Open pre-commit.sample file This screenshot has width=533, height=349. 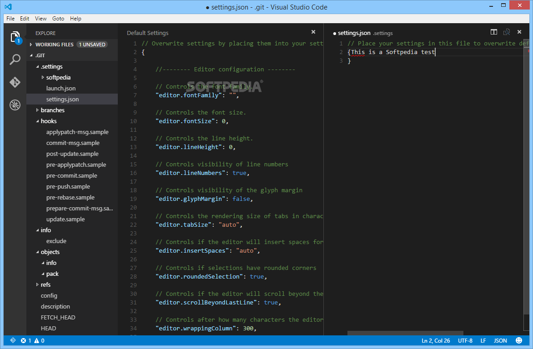[72, 175]
